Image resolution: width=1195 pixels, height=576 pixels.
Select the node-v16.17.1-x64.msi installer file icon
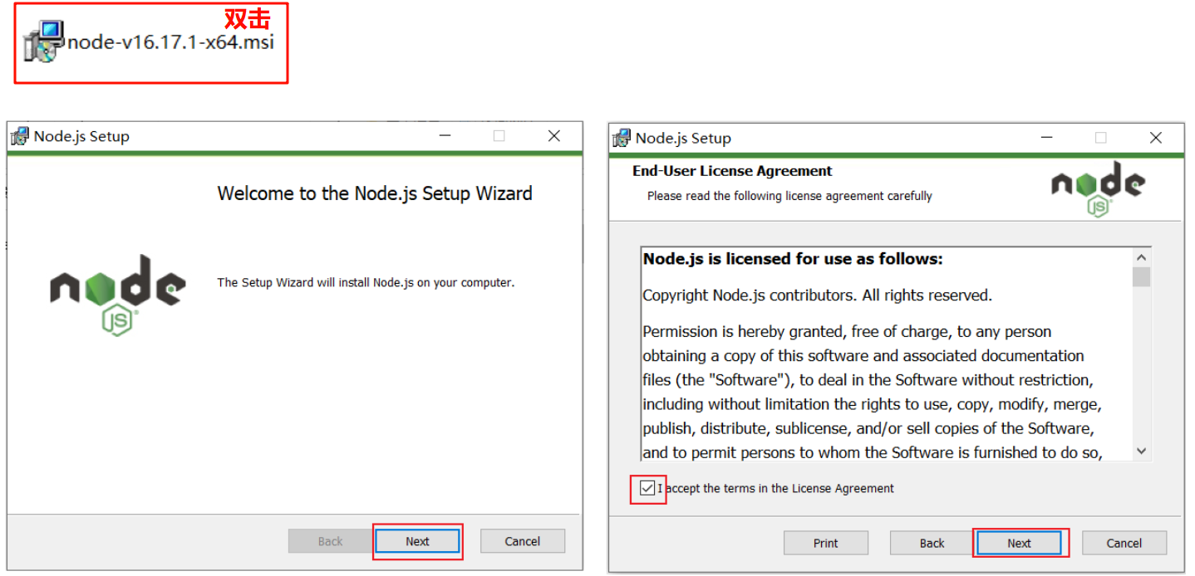click(x=44, y=41)
